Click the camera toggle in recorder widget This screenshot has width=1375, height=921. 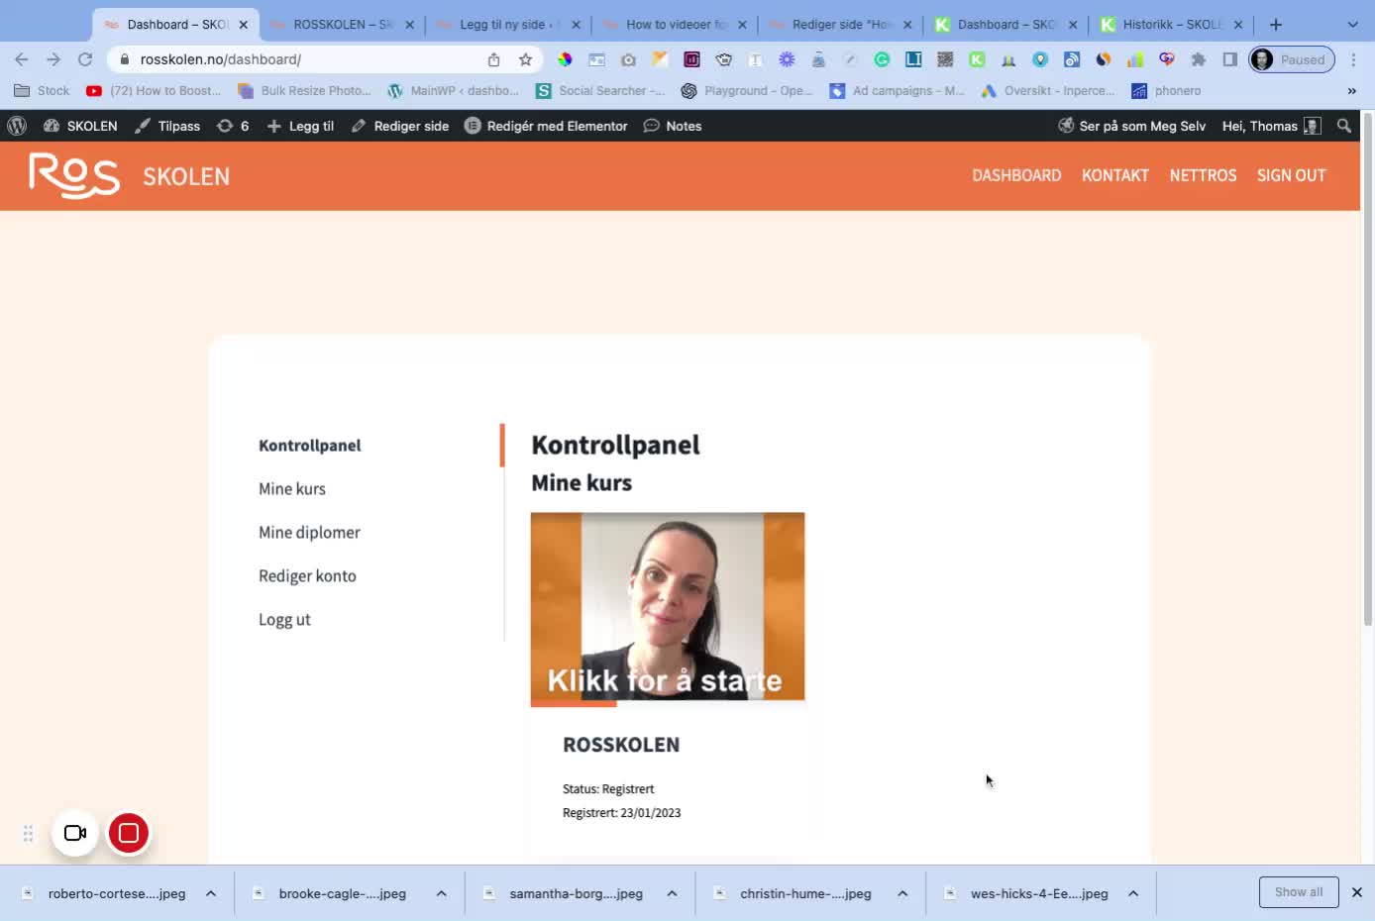click(75, 833)
